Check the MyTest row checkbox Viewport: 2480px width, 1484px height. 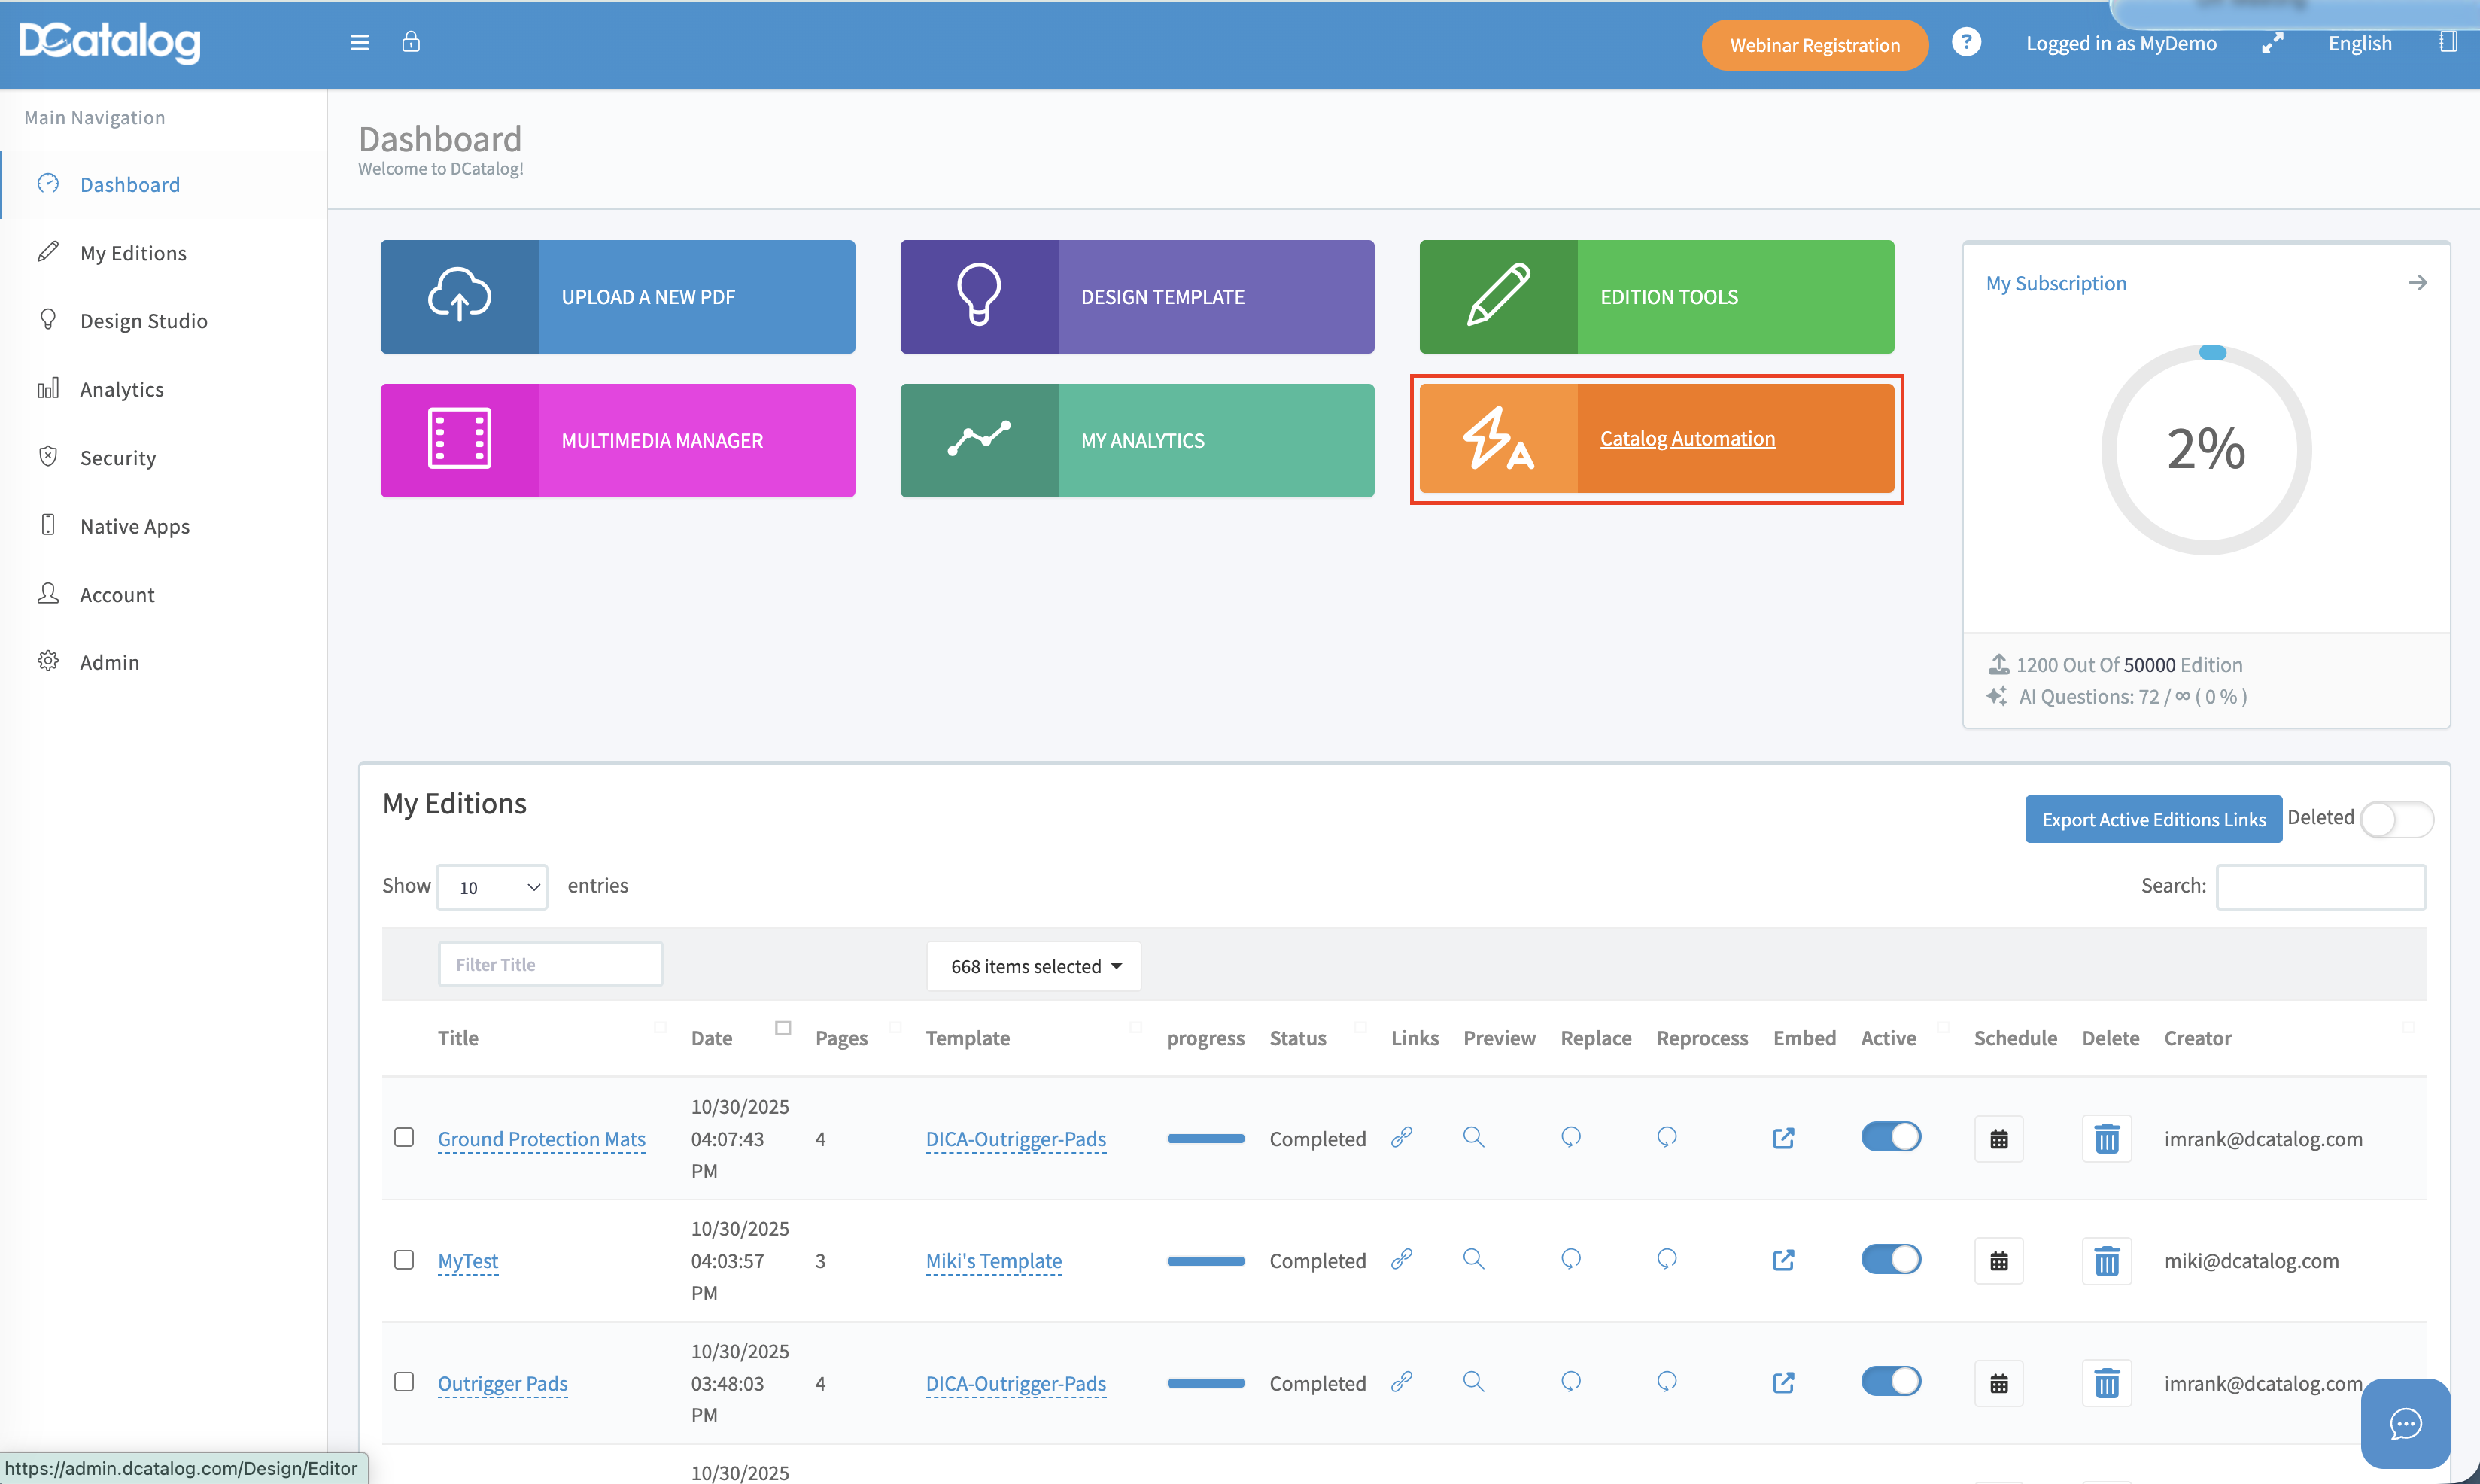(x=404, y=1260)
